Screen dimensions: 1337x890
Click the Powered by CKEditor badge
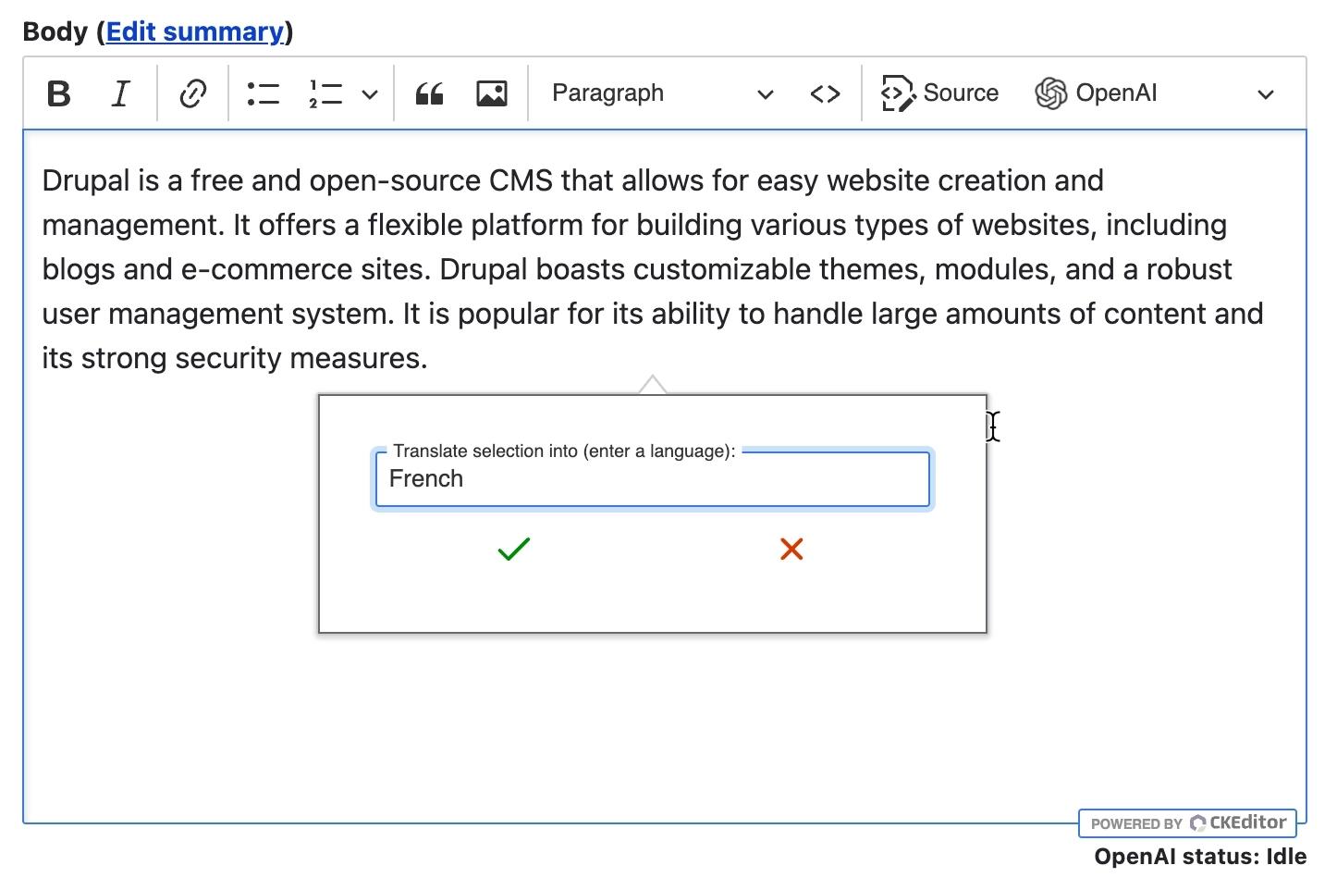tap(1187, 822)
